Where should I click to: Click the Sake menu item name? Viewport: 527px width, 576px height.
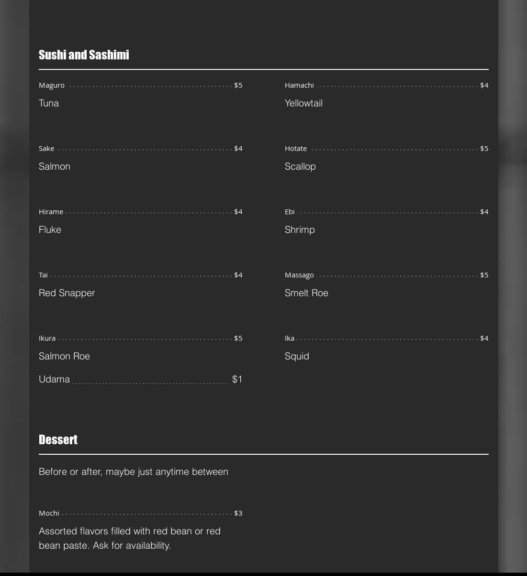(x=46, y=149)
